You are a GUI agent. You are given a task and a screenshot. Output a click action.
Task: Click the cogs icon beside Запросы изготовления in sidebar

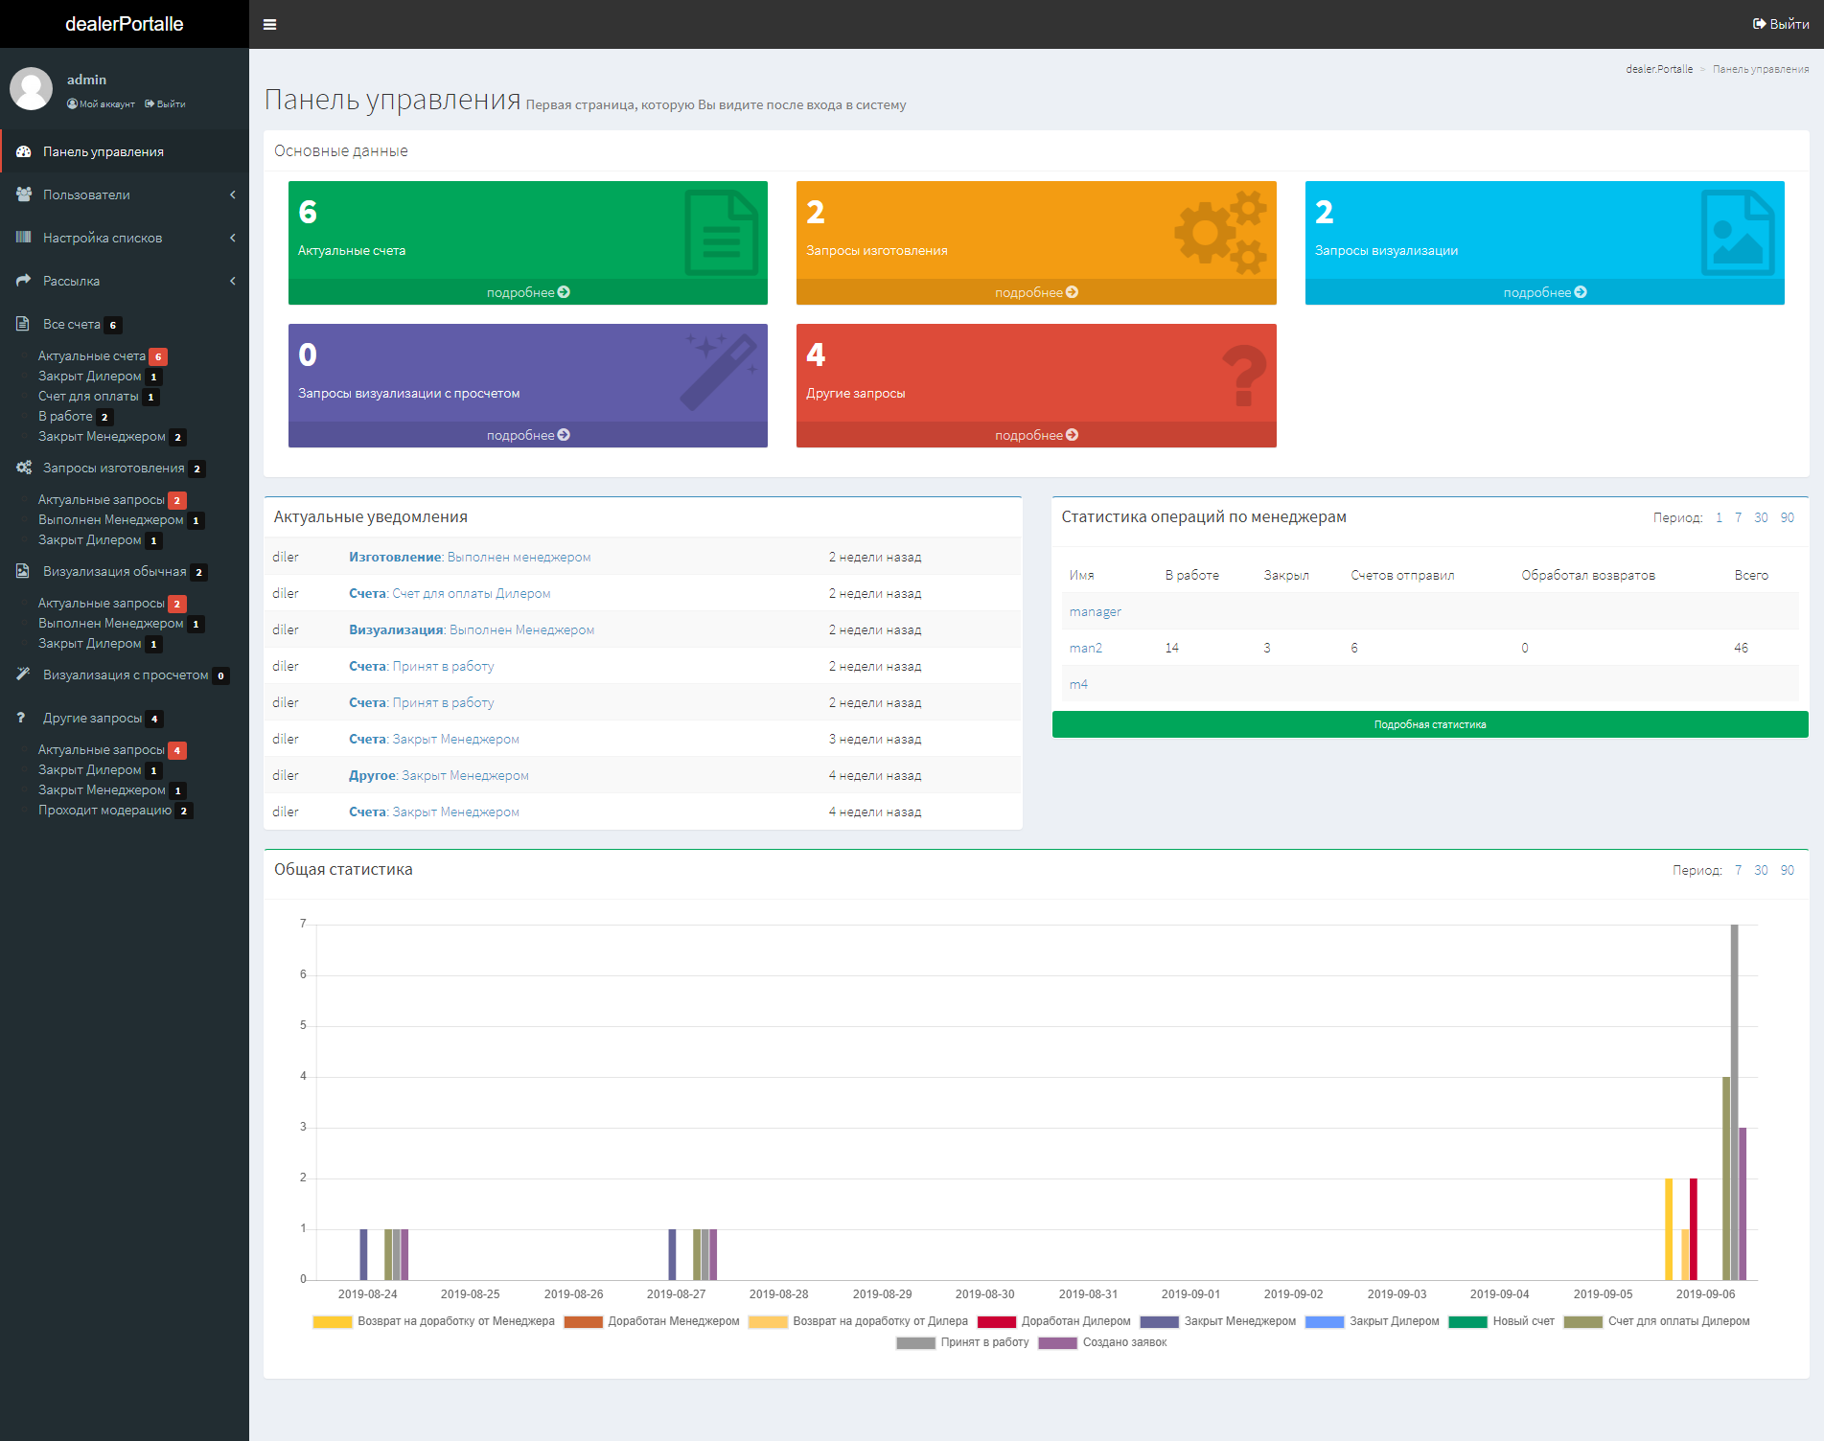pos(24,468)
